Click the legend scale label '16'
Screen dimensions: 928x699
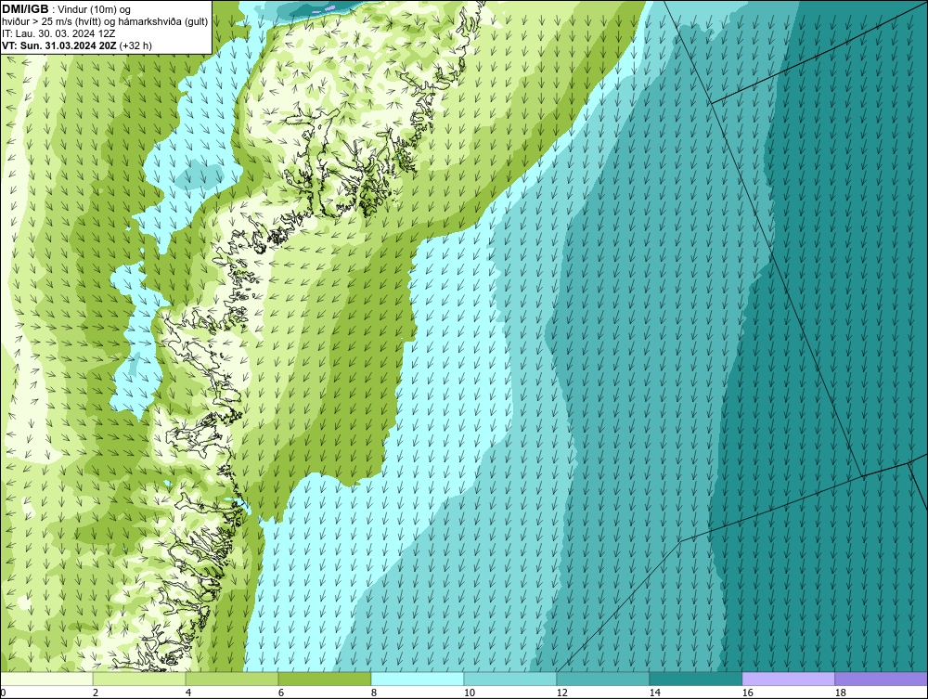(747, 693)
